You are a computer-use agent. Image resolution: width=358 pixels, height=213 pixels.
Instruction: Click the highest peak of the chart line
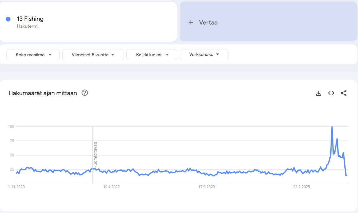332,127
